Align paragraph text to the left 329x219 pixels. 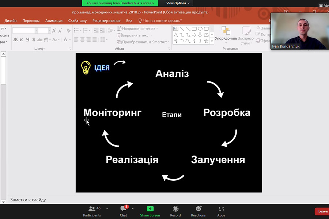(x=76, y=39)
